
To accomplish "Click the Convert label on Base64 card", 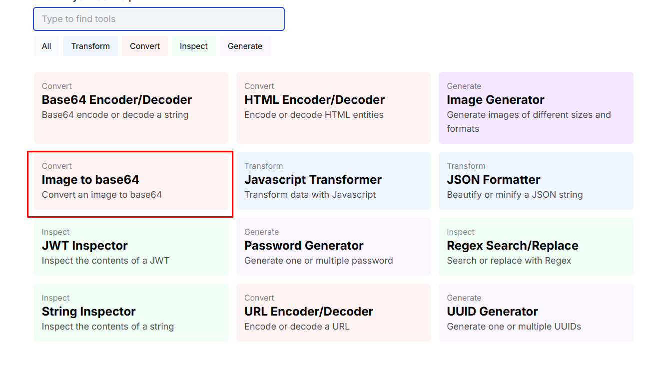I will pos(56,86).
